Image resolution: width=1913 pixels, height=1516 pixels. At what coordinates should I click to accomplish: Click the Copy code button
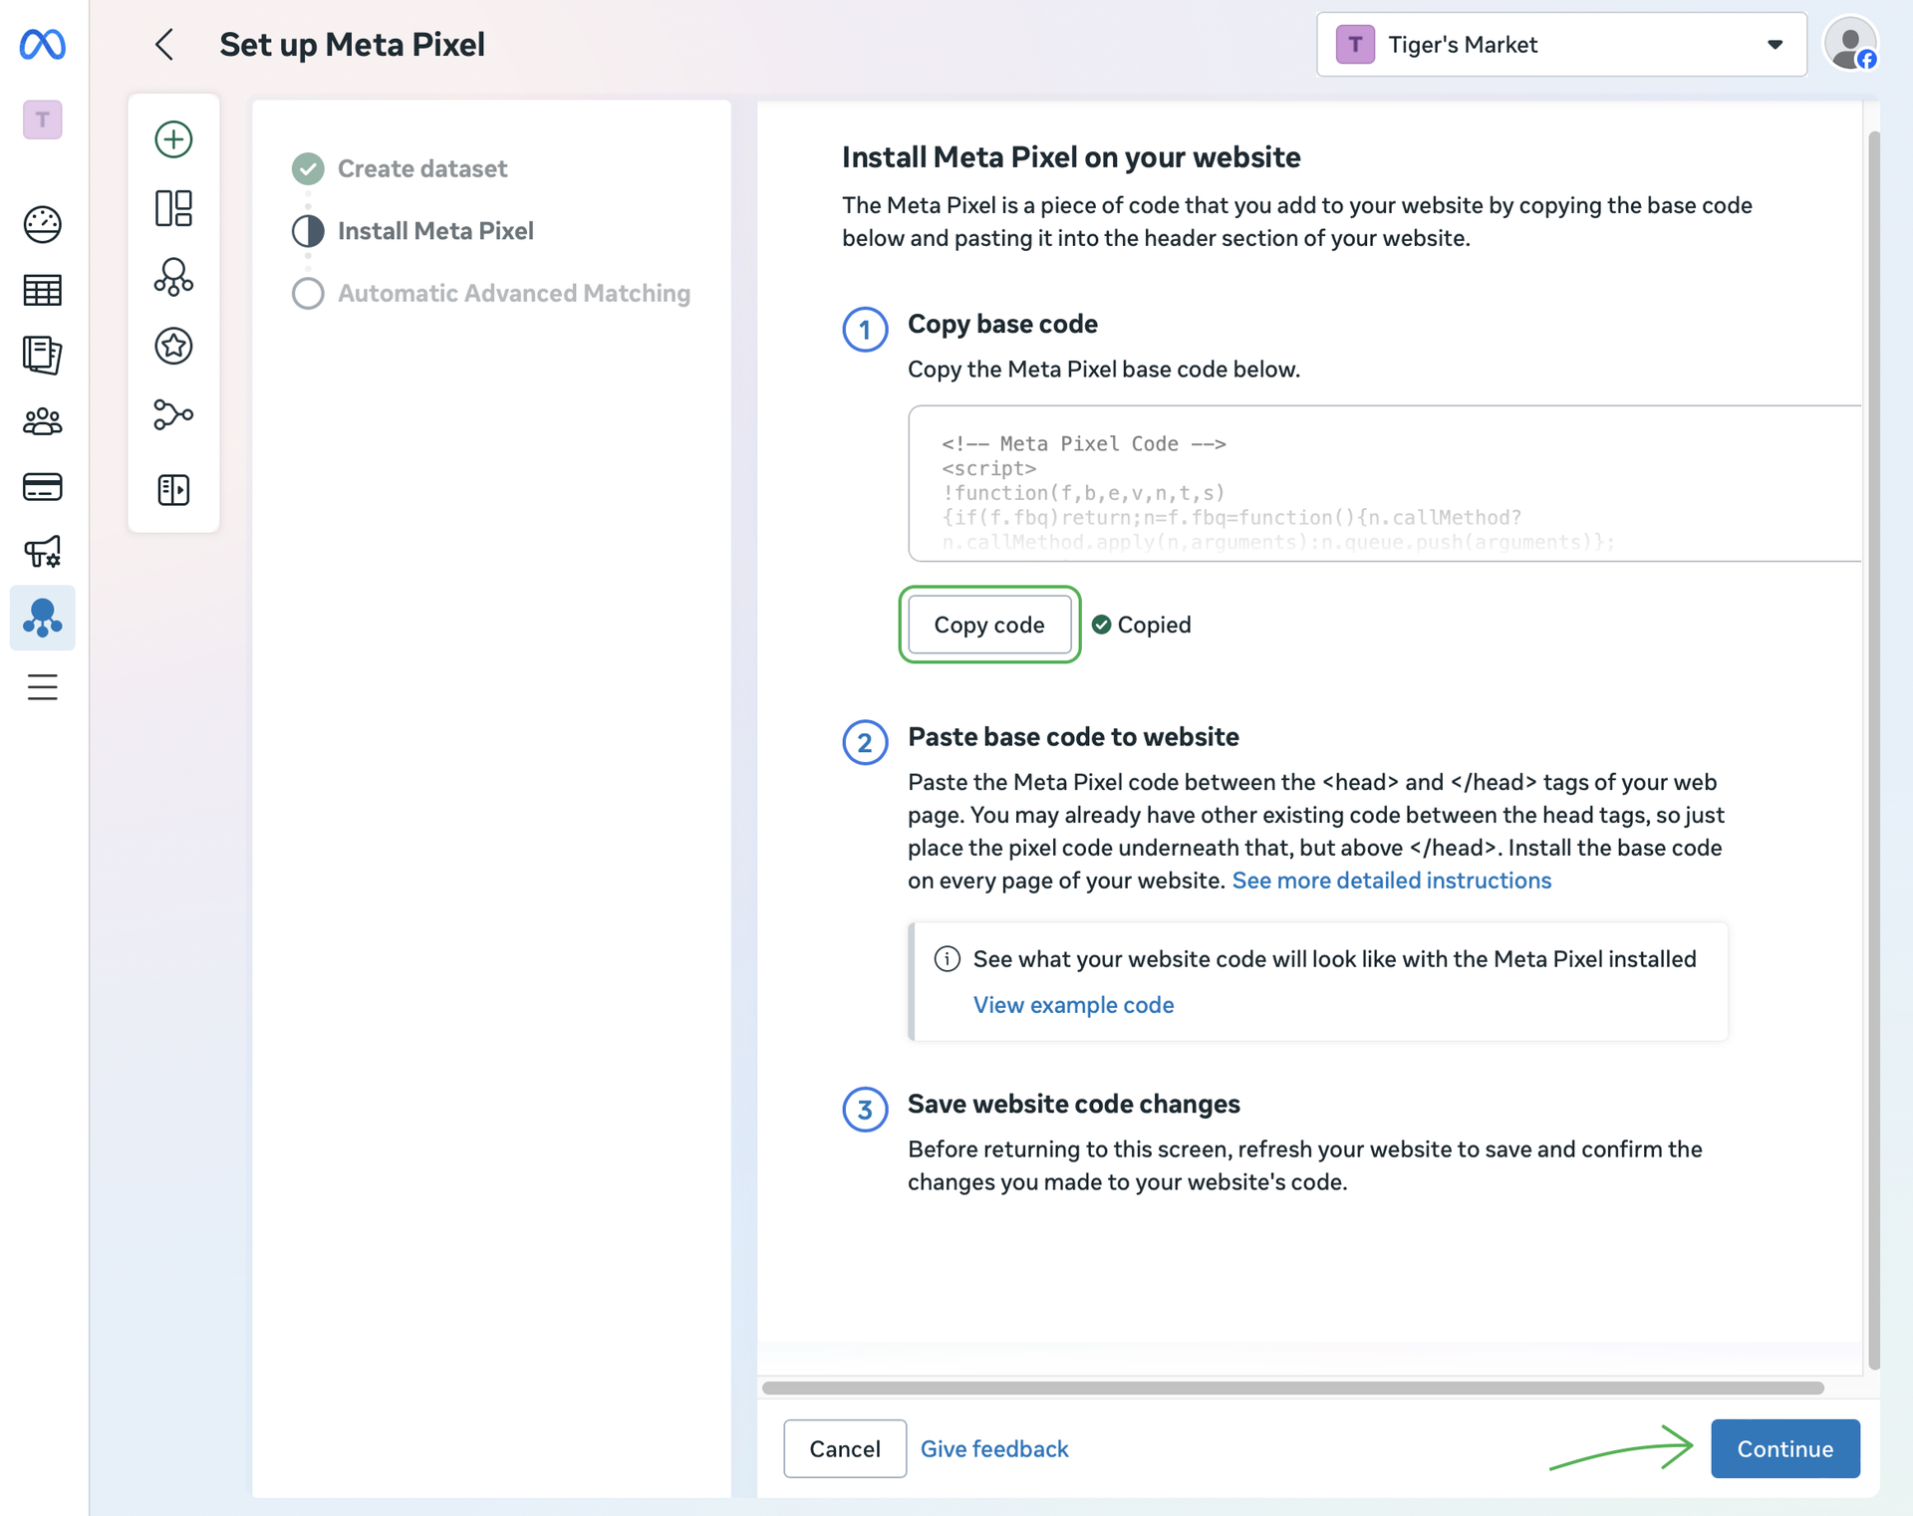pos(988,625)
